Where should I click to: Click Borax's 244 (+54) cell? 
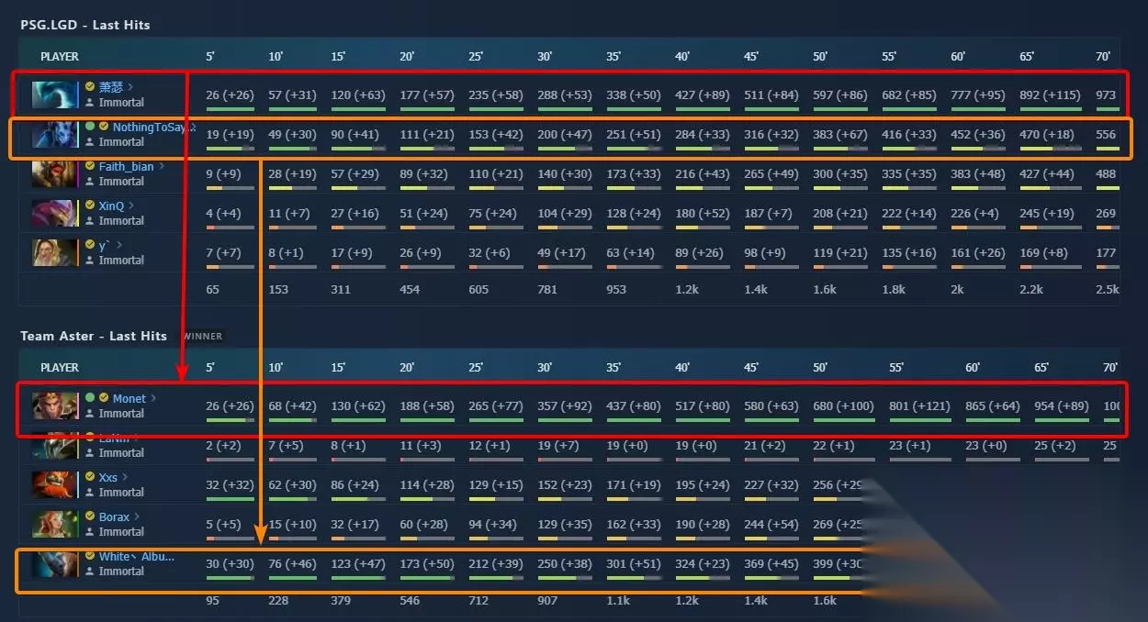coord(771,524)
